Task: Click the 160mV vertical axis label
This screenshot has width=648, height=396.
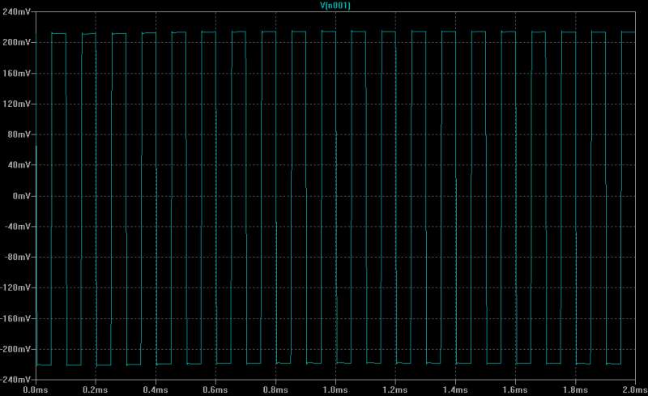Action: click(16, 73)
